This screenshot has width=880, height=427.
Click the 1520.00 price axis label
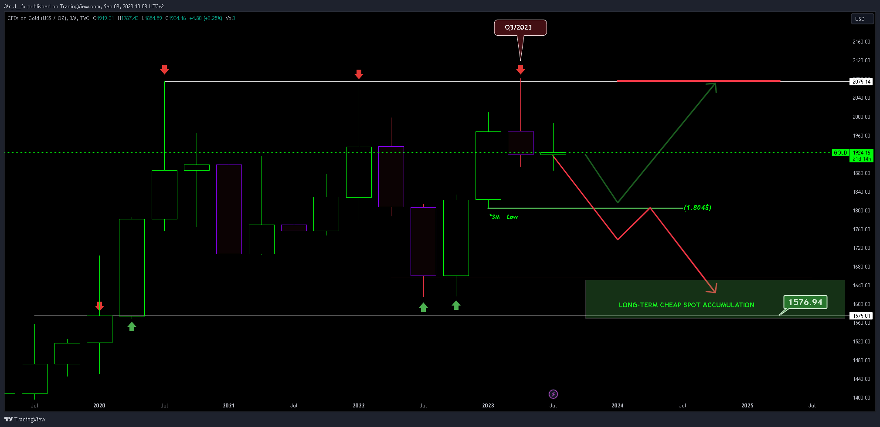point(861,342)
